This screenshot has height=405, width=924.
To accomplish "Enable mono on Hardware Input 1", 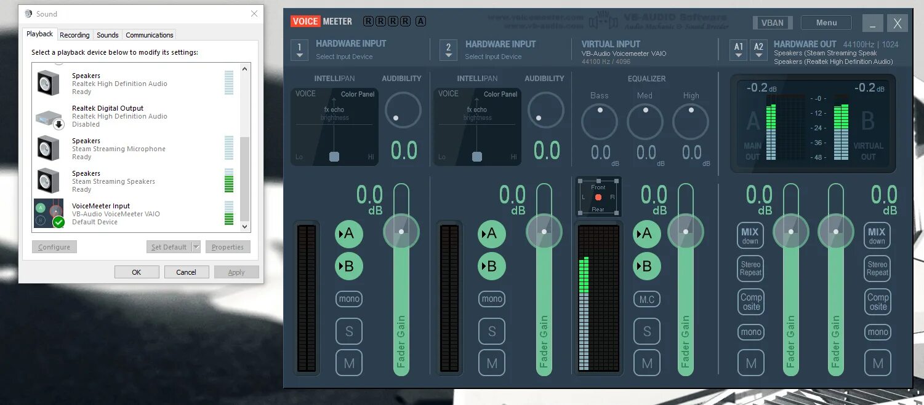I will tap(349, 299).
